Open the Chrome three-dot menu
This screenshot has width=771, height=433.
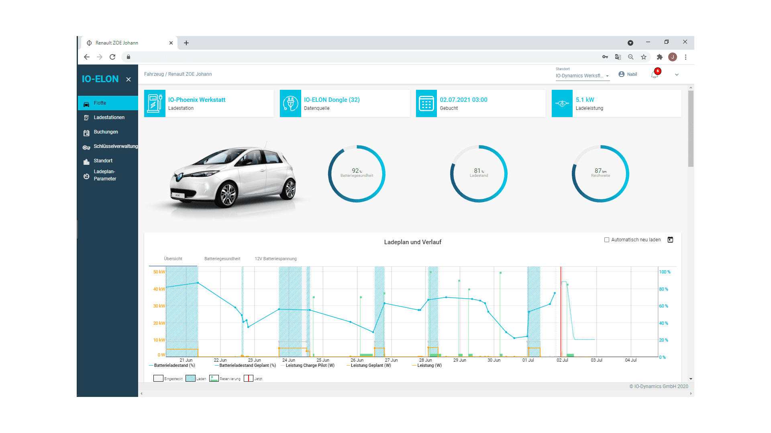click(686, 57)
